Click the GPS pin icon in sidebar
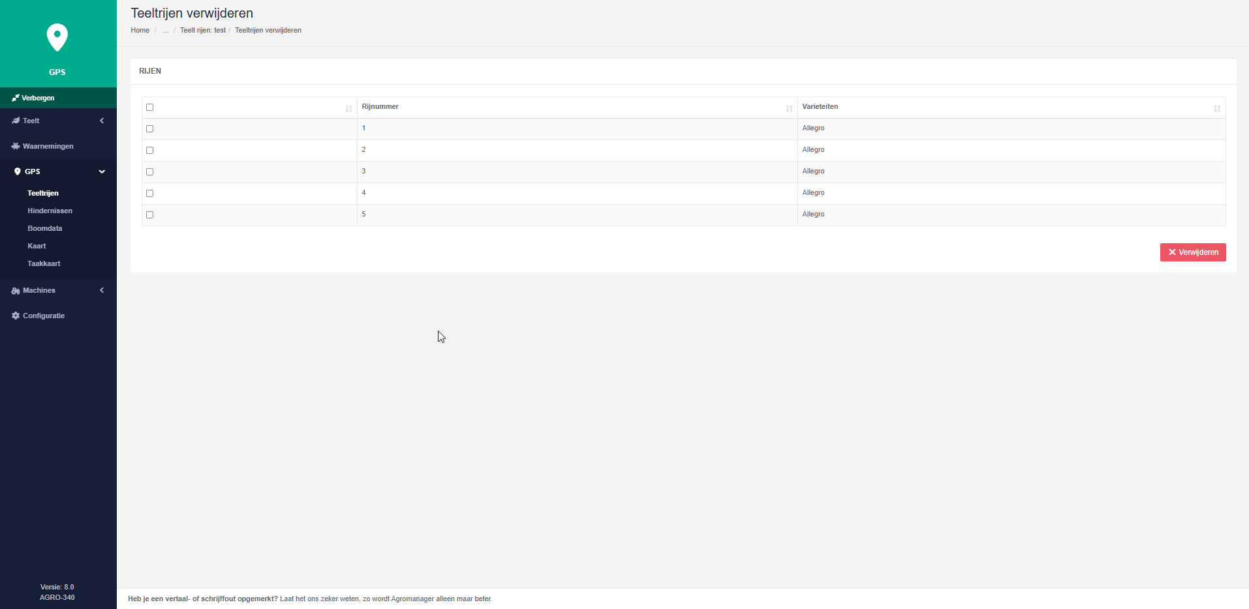1249x609 pixels. 18,171
